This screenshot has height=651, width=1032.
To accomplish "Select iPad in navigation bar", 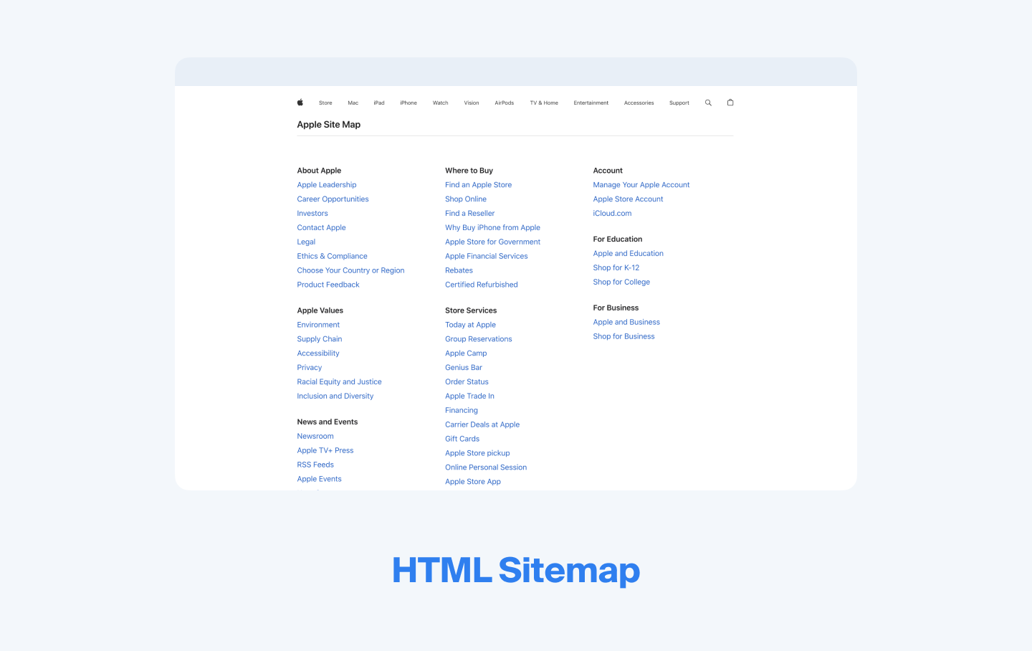I will coord(379,103).
